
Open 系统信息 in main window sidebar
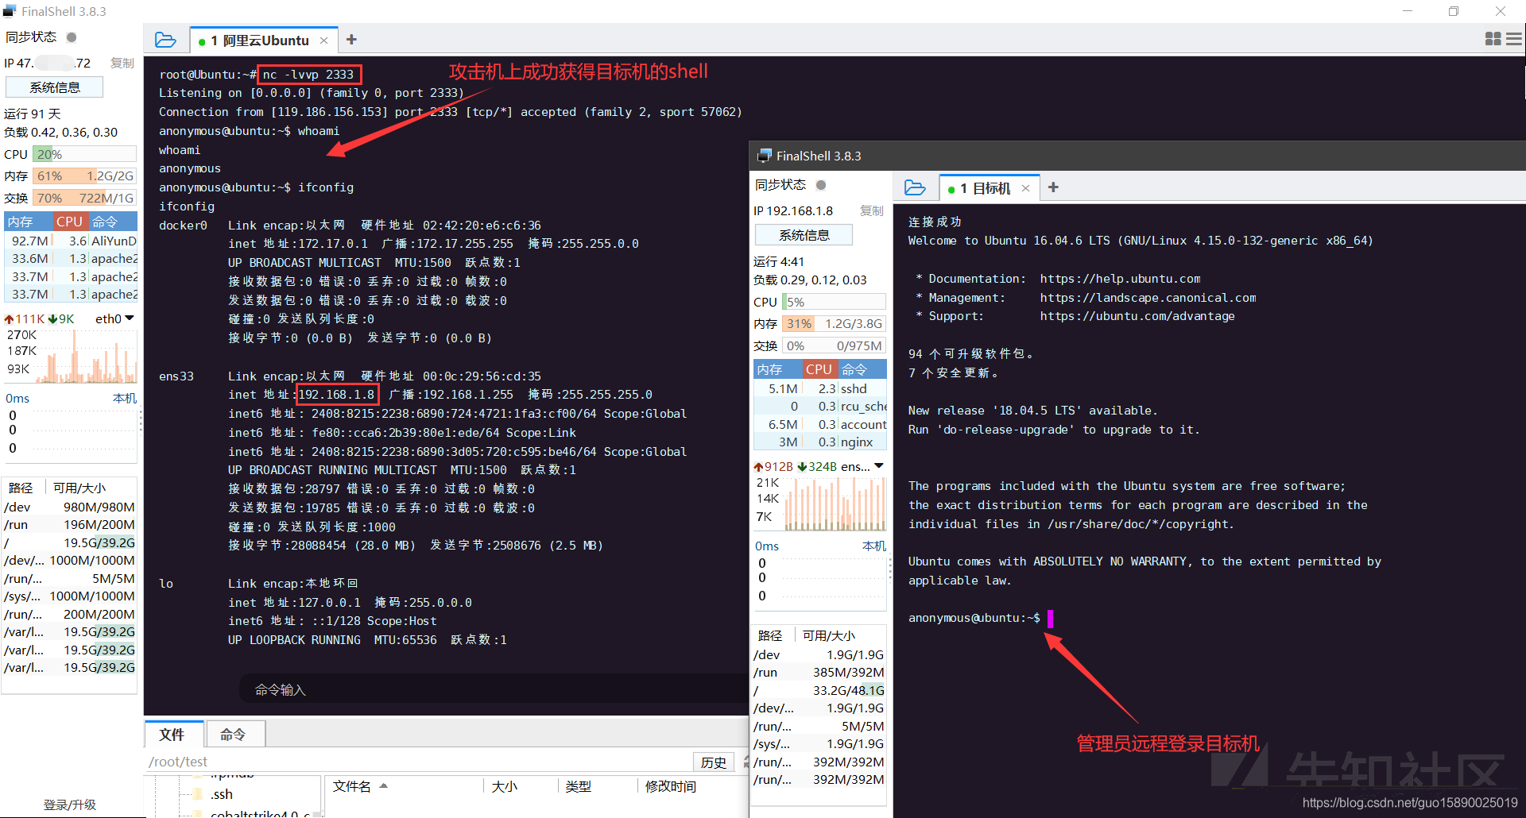55,87
